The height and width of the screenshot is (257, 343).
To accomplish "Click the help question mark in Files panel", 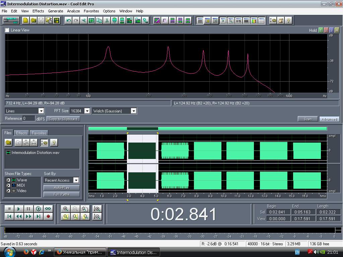I will [54, 143].
